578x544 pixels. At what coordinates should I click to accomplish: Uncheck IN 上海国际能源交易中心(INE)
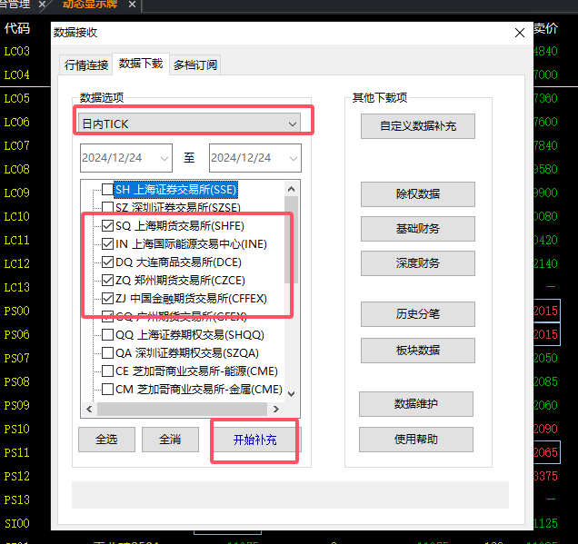click(x=107, y=243)
